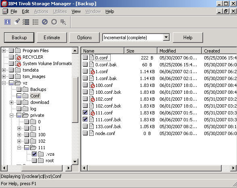237x188 pixels.
Task: Collapse the private tree node
Action: 11,116
